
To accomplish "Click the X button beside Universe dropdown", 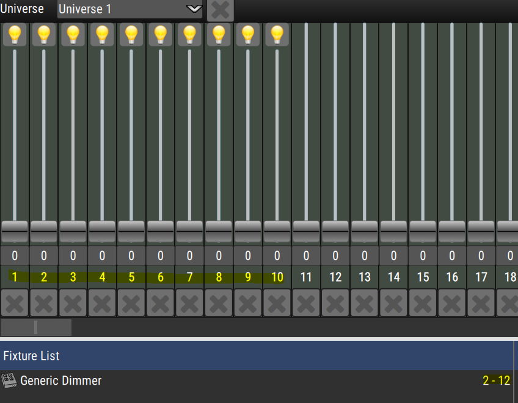I will (221, 10).
